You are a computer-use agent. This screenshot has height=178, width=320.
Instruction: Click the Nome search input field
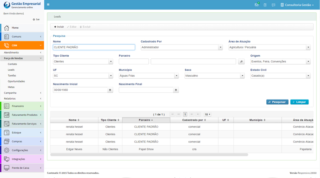pyautogui.click(x=94, y=47)
